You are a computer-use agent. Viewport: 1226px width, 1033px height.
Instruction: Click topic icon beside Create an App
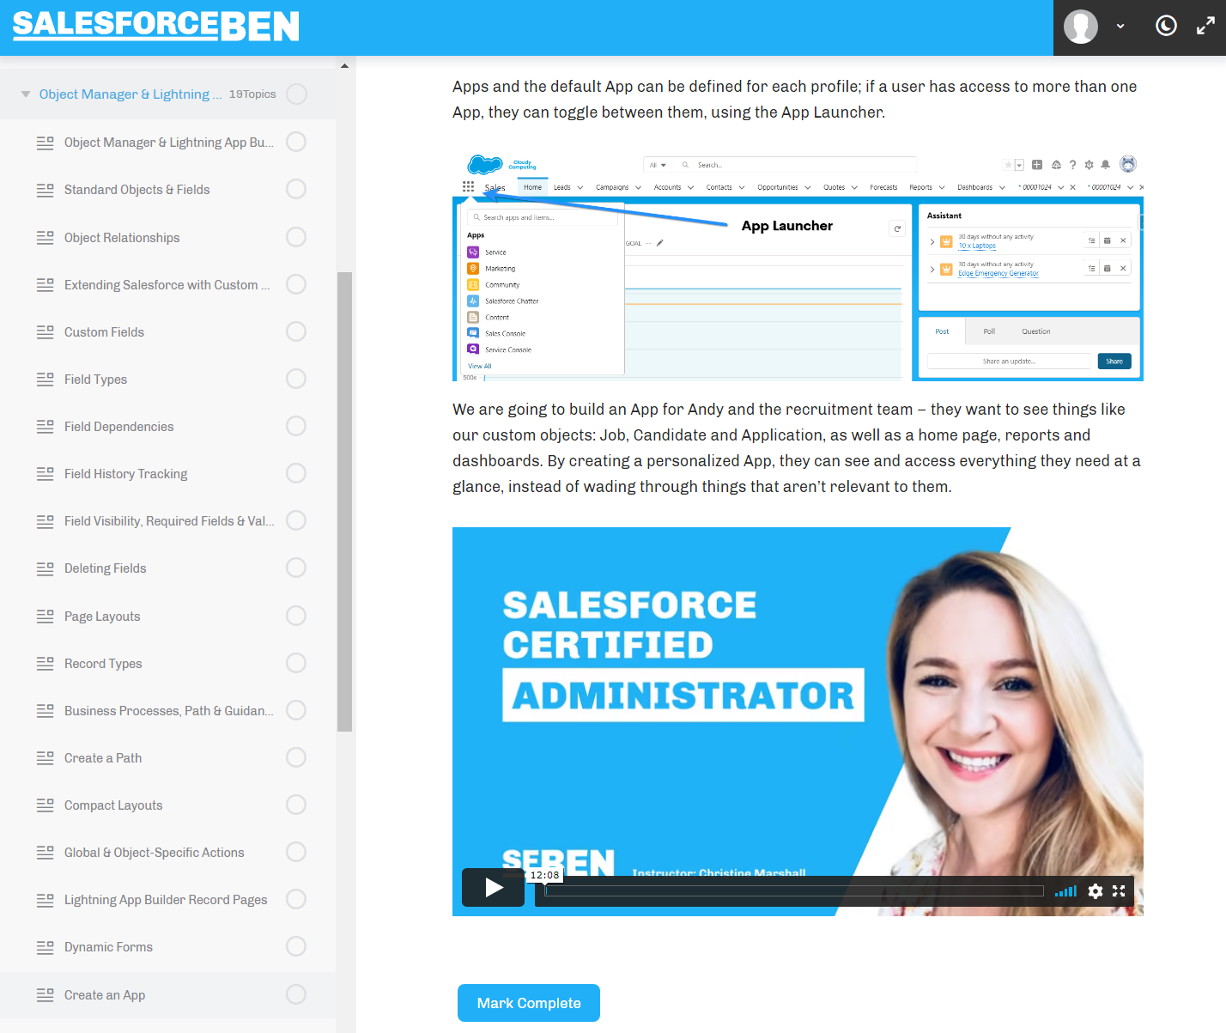point(46,995)
